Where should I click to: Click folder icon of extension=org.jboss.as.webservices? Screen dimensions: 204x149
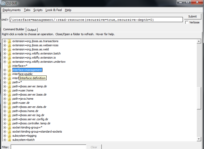pos(9,45)
